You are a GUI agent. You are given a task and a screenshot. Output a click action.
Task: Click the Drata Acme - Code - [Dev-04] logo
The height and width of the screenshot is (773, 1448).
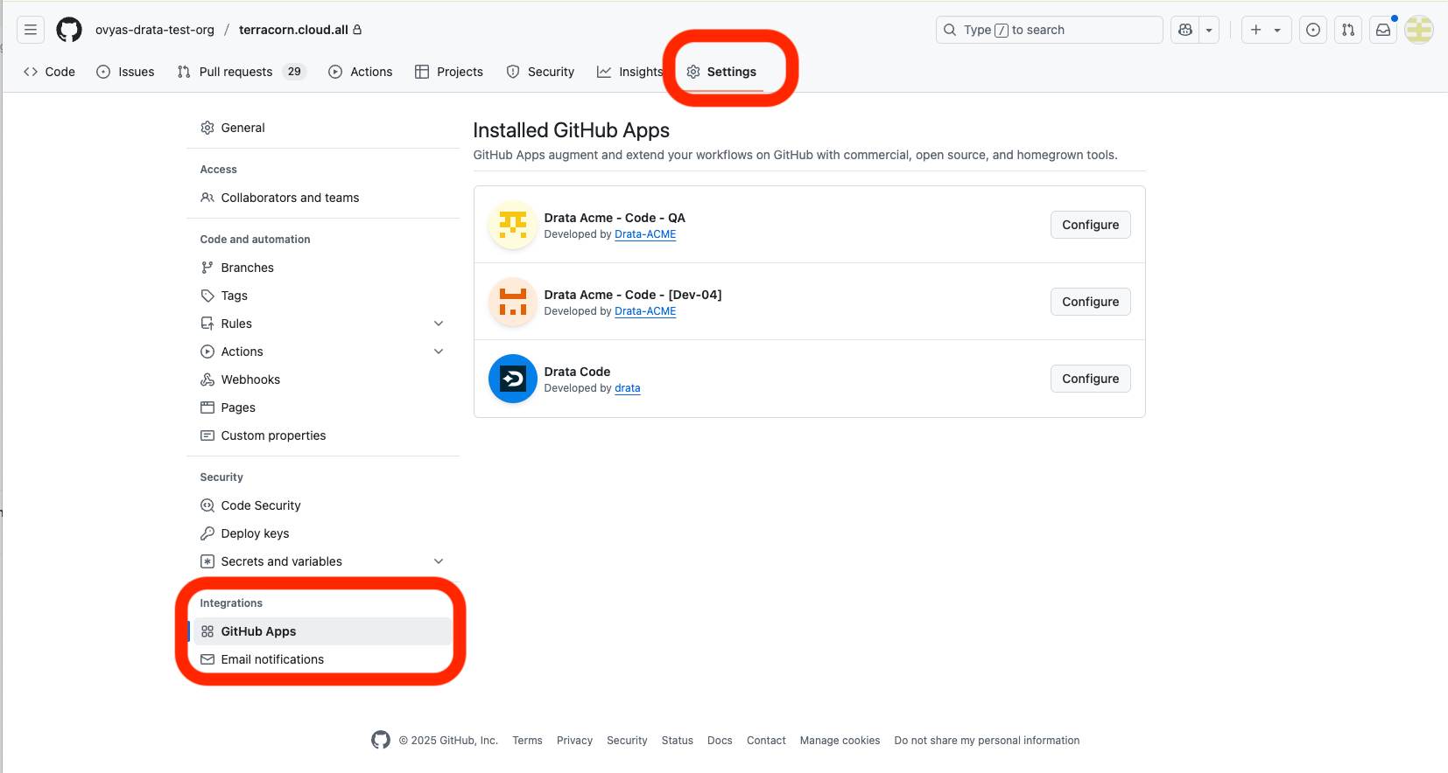click(513, 302)
